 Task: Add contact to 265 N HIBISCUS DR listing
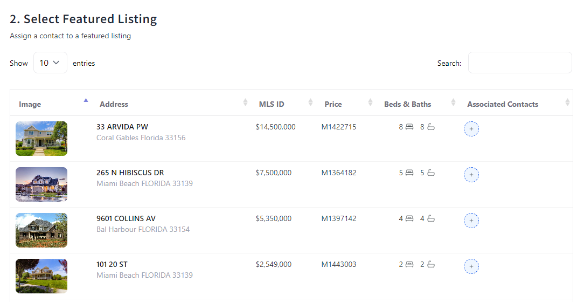[x=471, y=175]
